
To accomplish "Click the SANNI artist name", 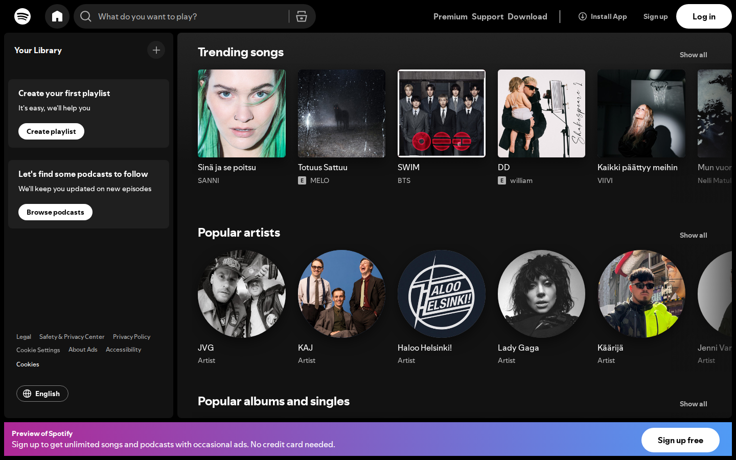I will point(209,180).
